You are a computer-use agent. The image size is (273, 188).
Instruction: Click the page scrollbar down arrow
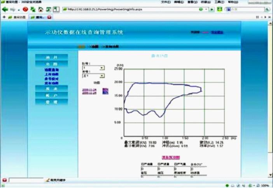tap(270, 175)
